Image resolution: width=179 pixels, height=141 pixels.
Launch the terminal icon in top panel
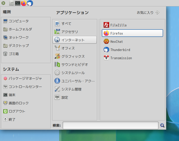click(x=18, y=3)
